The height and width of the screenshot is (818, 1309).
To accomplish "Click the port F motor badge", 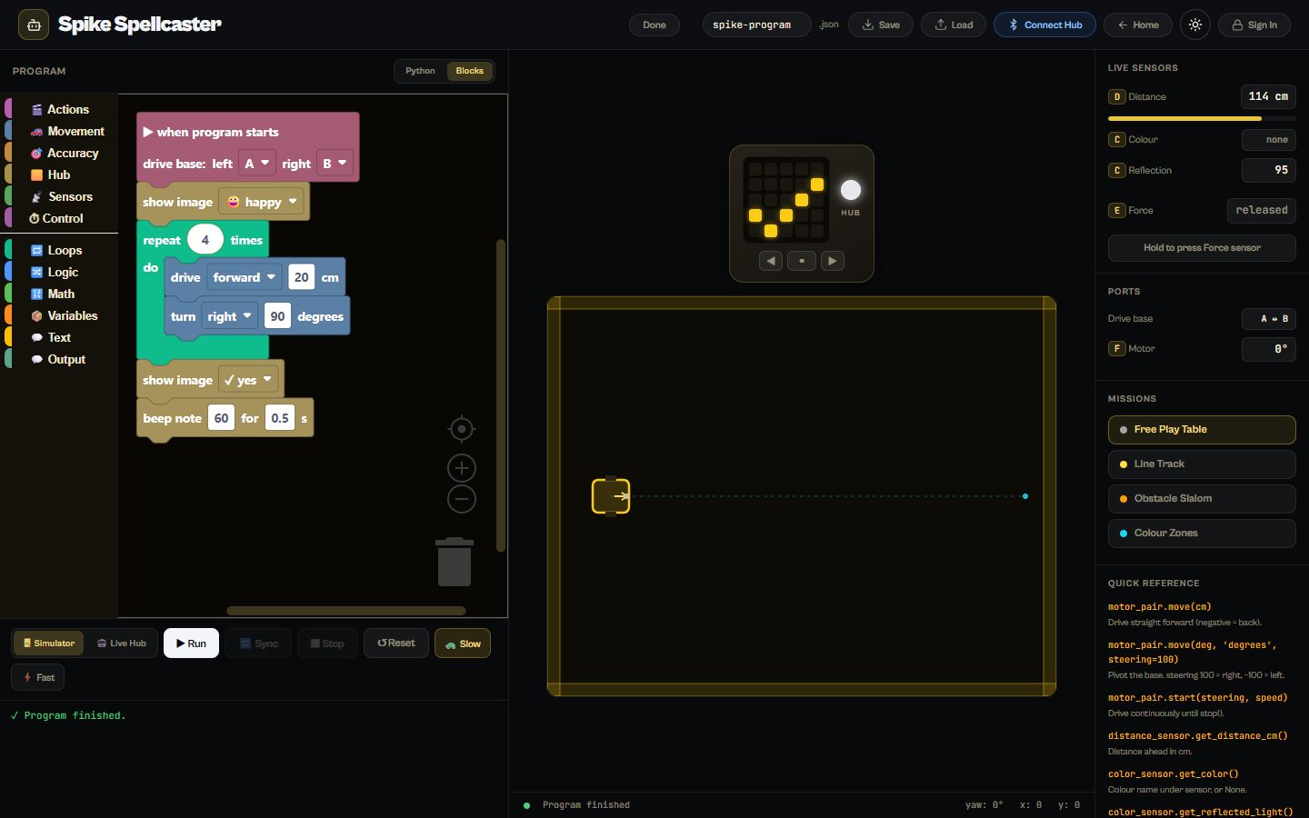I will (1116, 348).
